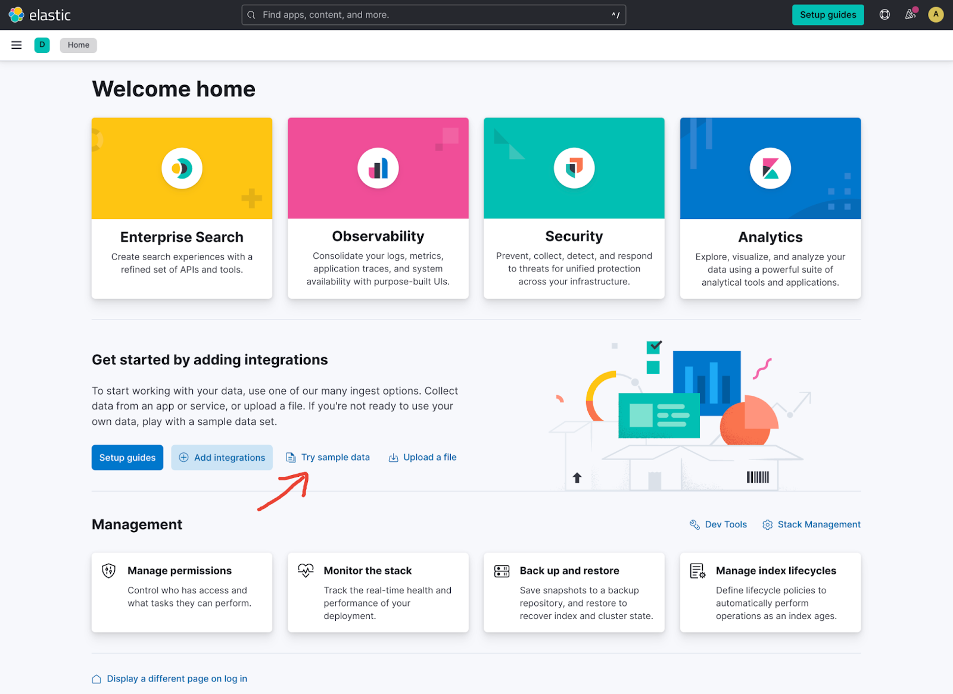This screenshot has width=953, height=694.
Task: Click the home icon beside Display a different page
Action: point(96,679)
